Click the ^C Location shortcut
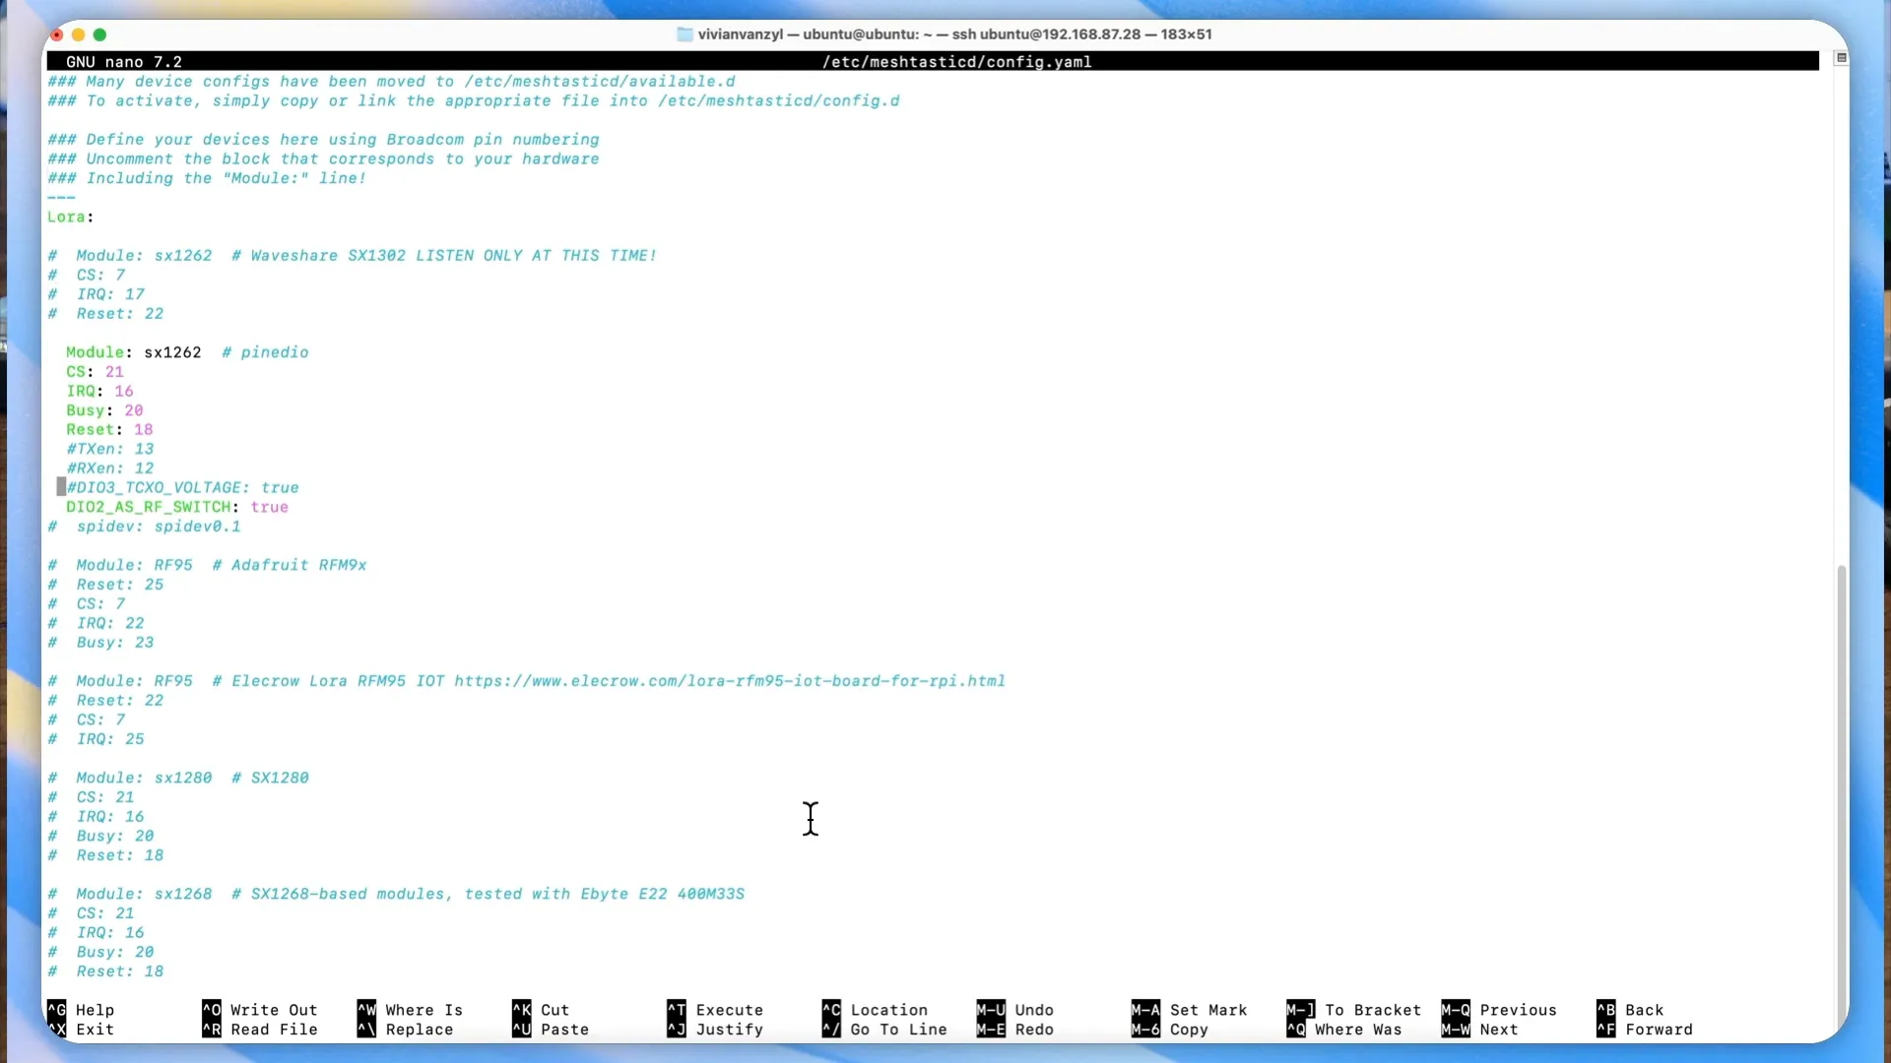The height and width of the screenshot is (1063, 1891). [x=875, y=1010]
